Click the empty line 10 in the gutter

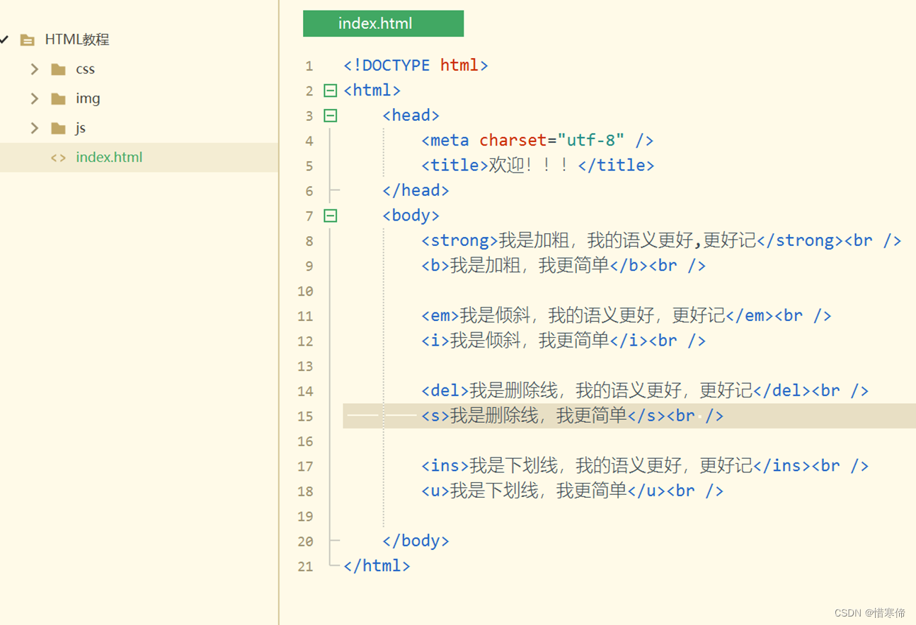(305, 291)
